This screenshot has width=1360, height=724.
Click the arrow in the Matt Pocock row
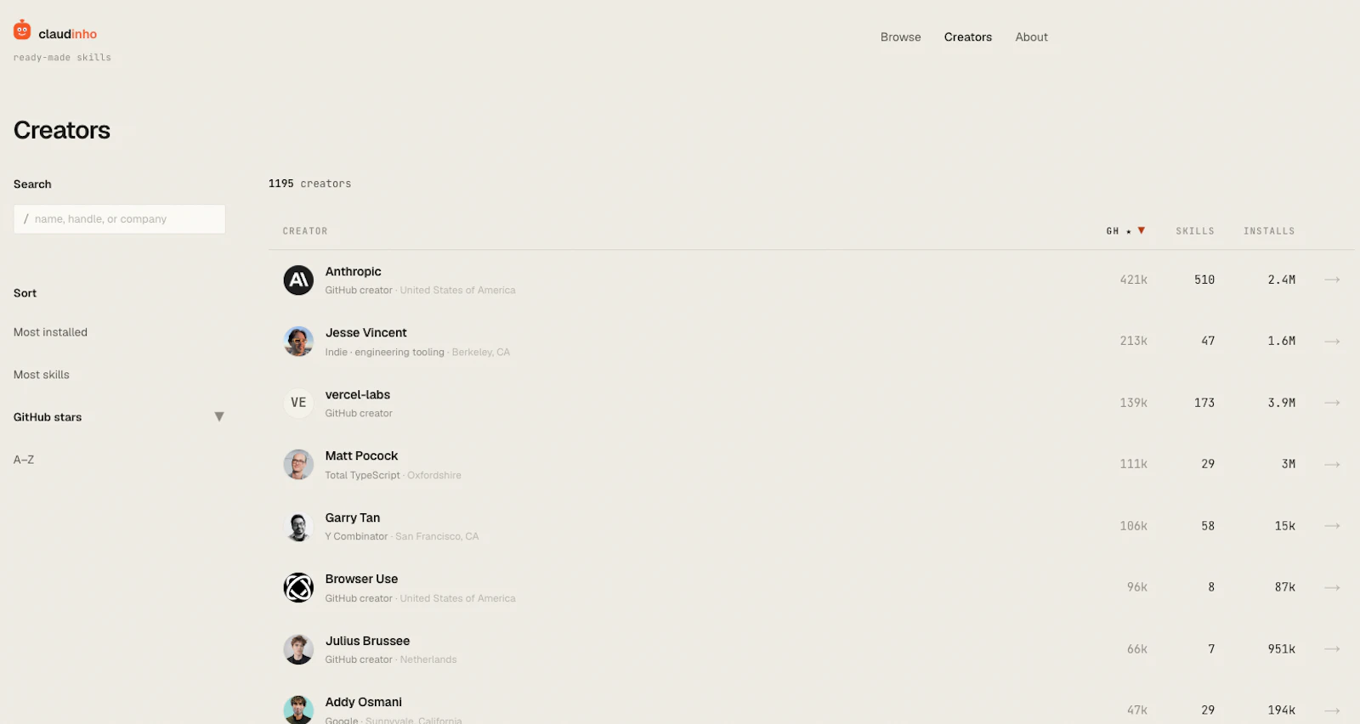(1332, 464)
